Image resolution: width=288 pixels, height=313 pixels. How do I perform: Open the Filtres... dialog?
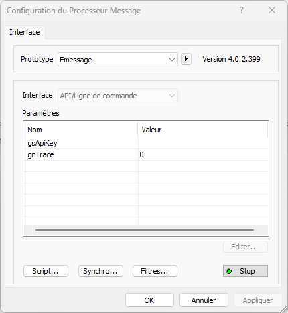pyautogui.click(x=155, y=271)
